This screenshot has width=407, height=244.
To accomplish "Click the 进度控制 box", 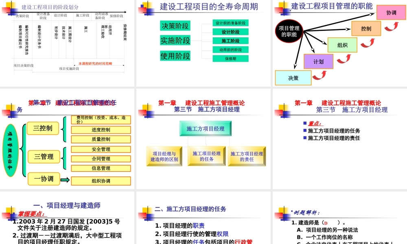I will [101, 130].
